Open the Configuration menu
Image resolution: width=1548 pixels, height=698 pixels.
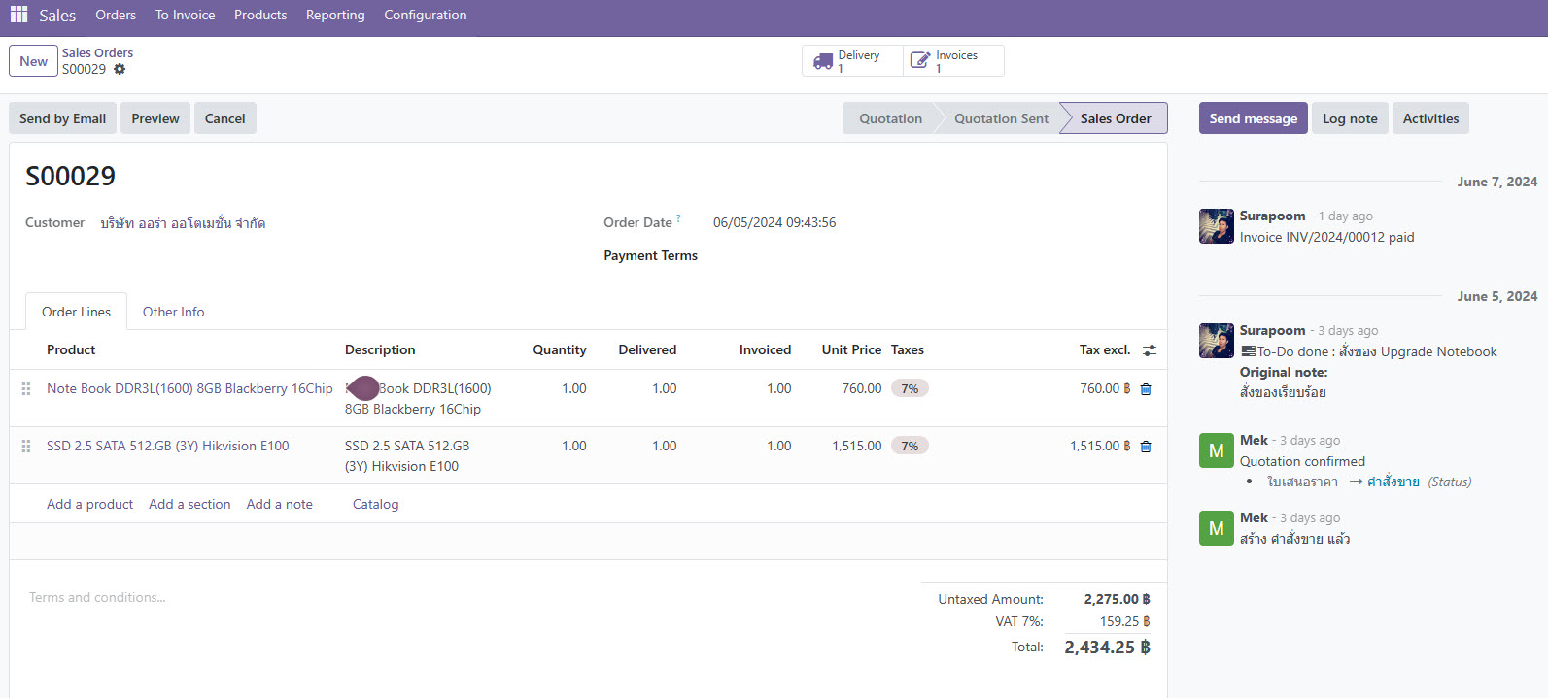425,16
